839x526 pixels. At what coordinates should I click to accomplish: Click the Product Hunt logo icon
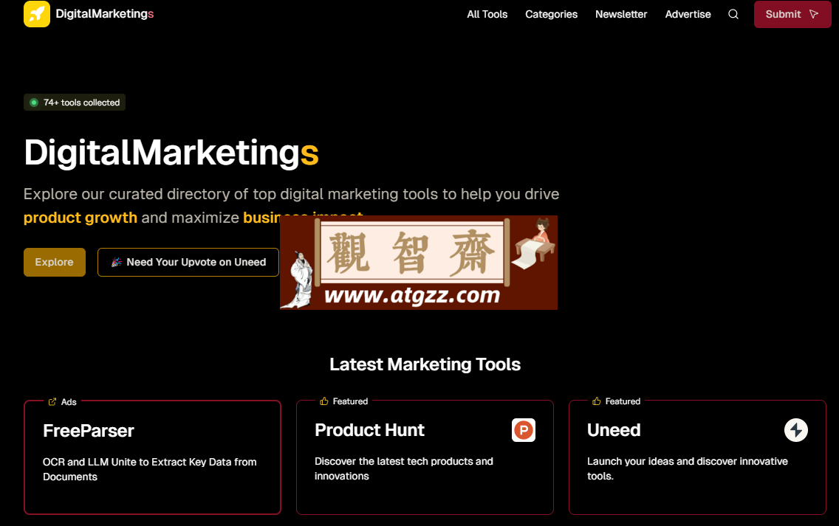524,430
